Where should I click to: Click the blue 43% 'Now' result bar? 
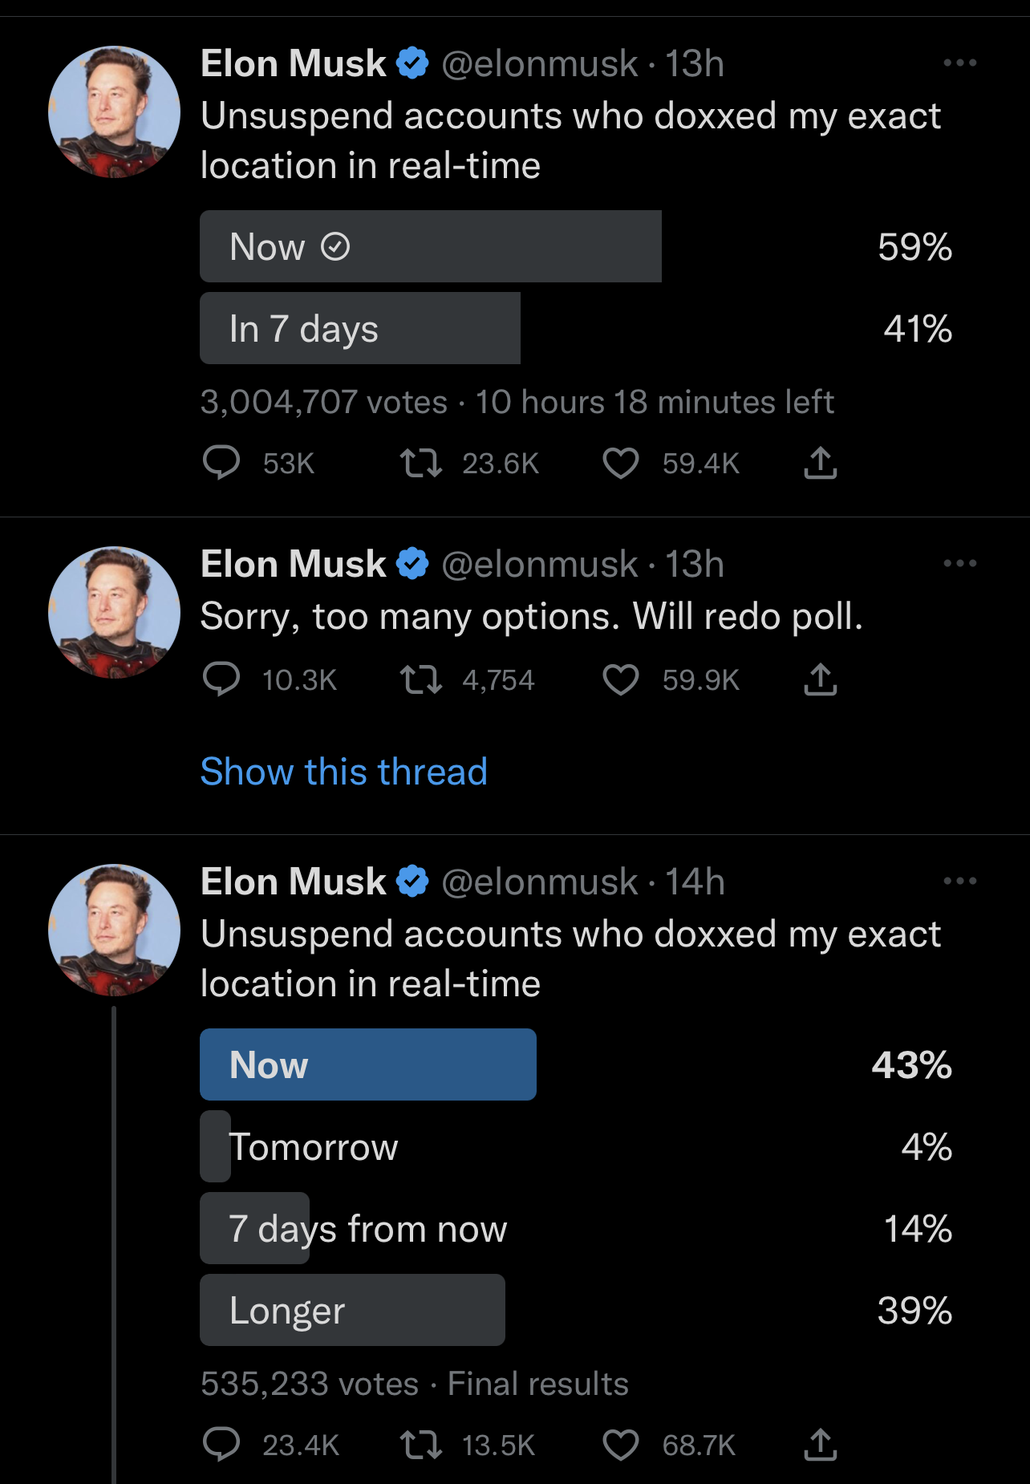coord(367,1064)
